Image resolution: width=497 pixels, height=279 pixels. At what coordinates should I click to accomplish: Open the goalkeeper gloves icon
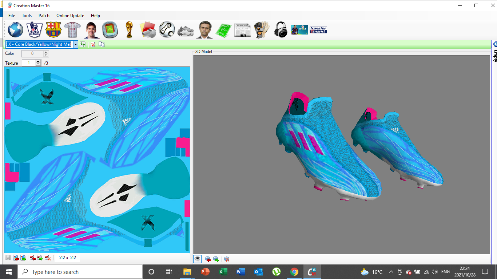[x=261, y=30]
